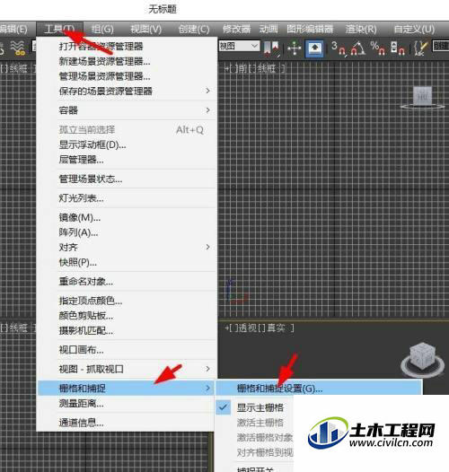Open 通道信息...

click(x=127, y=423)
